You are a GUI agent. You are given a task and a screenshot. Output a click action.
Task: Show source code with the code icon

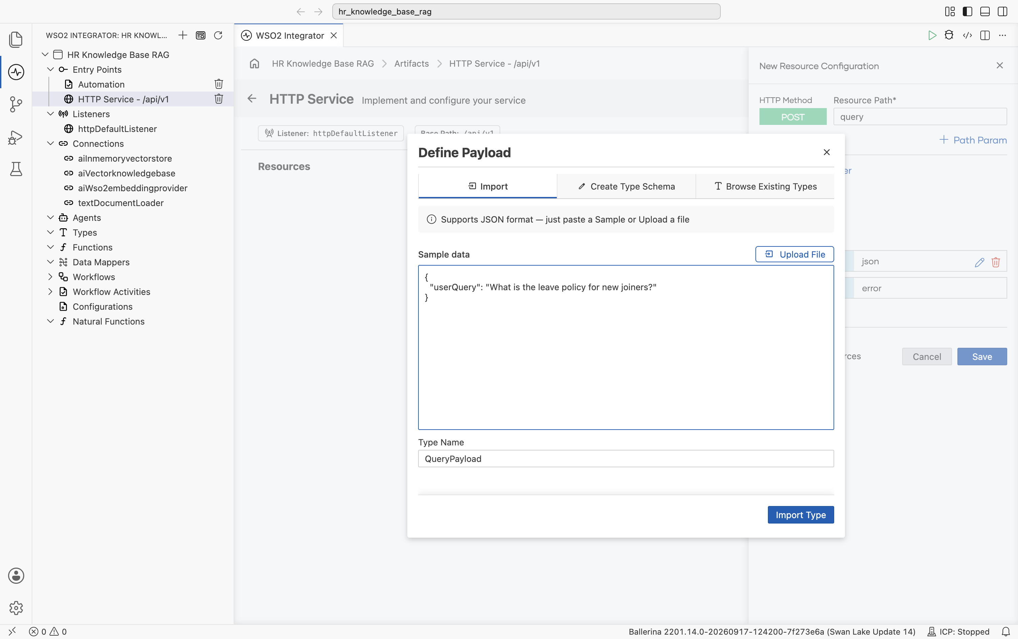967,35
